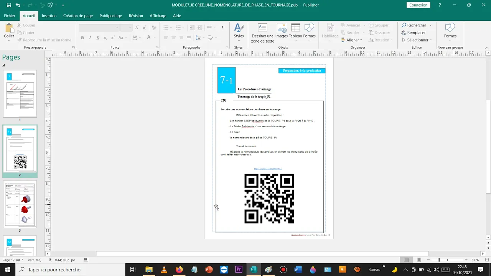Toggle the object size indicator in status bar
Screen dimensions: 491x276
(x=86, y=260)
